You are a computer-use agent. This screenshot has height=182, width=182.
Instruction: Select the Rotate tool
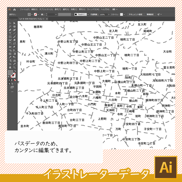click(x=10, y=44)
